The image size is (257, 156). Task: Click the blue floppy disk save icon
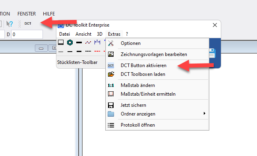tap(213, 53)
